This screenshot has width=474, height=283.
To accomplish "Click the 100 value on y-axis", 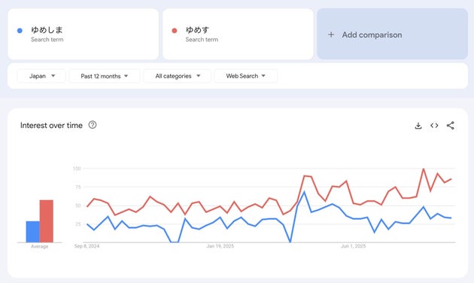I will pos(77,169).
